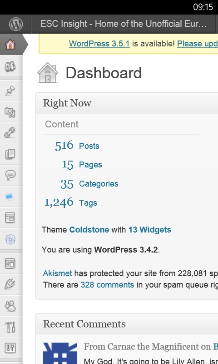Open the Coldstone theme link
The height and width of the screenshot is (364, 218).
point(89,230)
